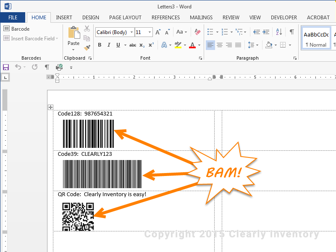Image resolution: width=336 pixels, height=252 pixels.
Task: Click the Copy icon
Action: 87,38
